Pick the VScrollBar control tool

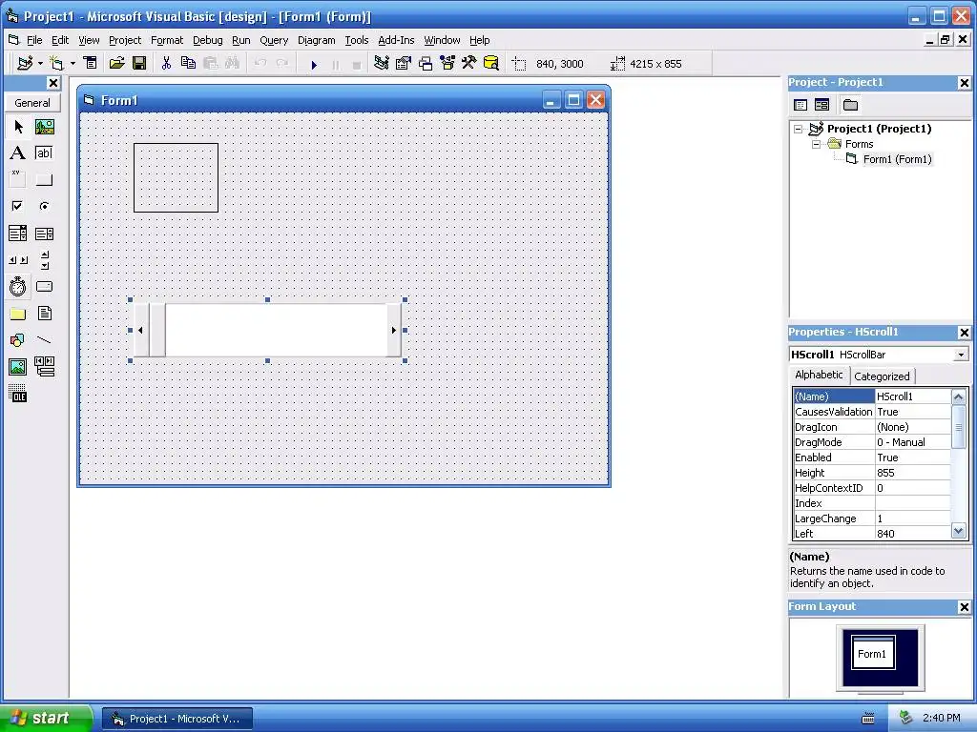point(44,260)
